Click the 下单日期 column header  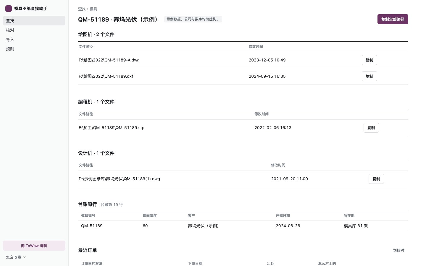pos(195,263)
